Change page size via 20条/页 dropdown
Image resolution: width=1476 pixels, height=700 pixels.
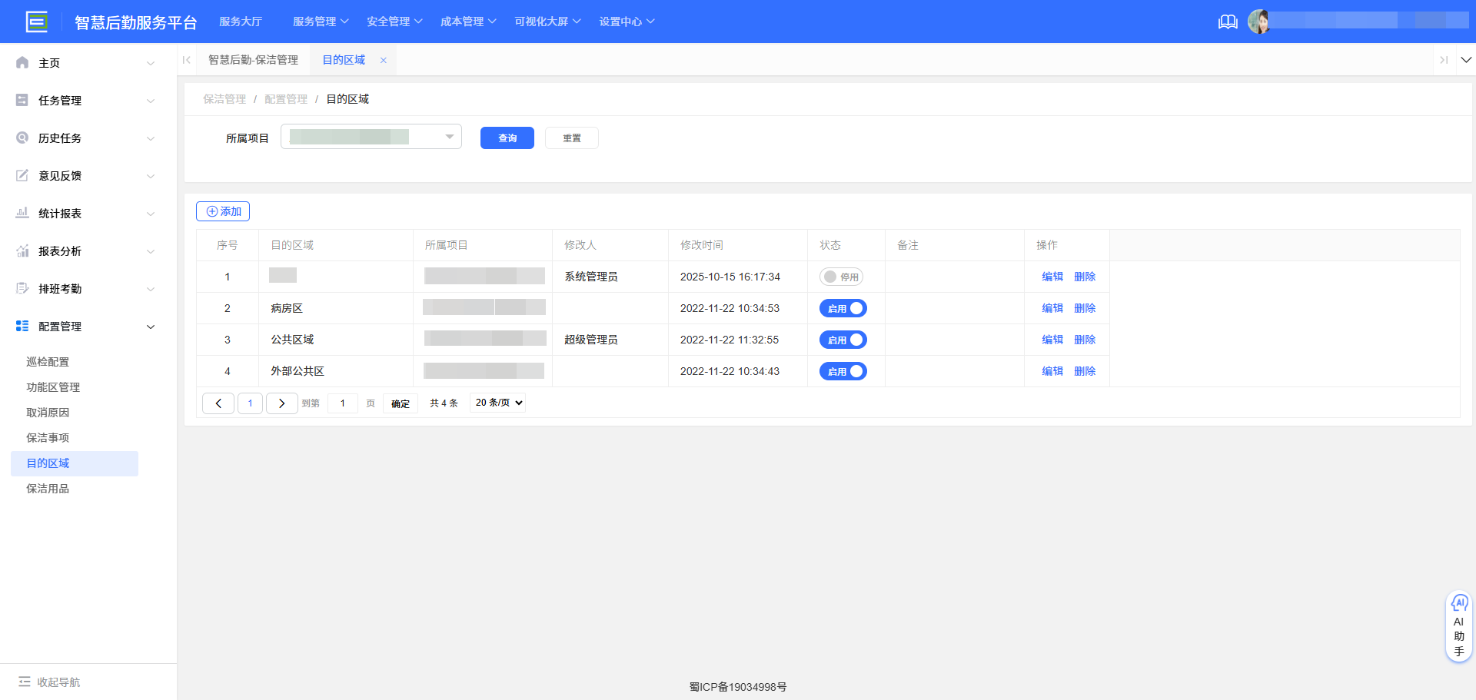coord(497,403)
